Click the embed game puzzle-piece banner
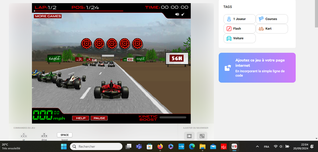Screen dimensions: 318x152 [257, 68]
